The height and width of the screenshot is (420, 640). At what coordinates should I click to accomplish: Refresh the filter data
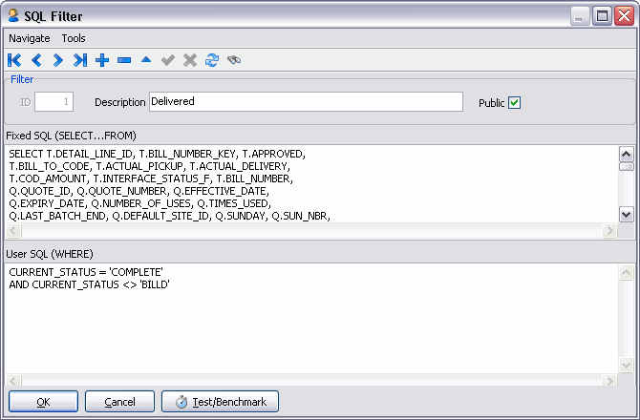212,60
